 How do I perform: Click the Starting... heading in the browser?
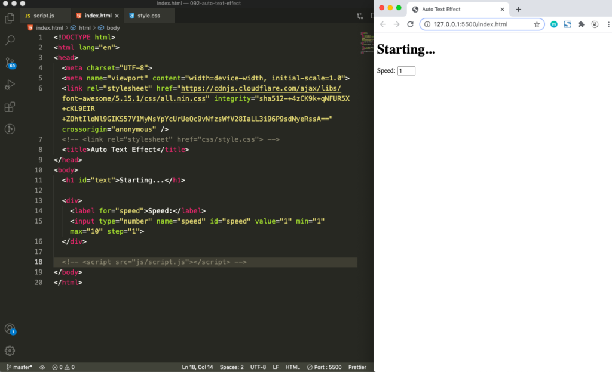tap(406, 49)
